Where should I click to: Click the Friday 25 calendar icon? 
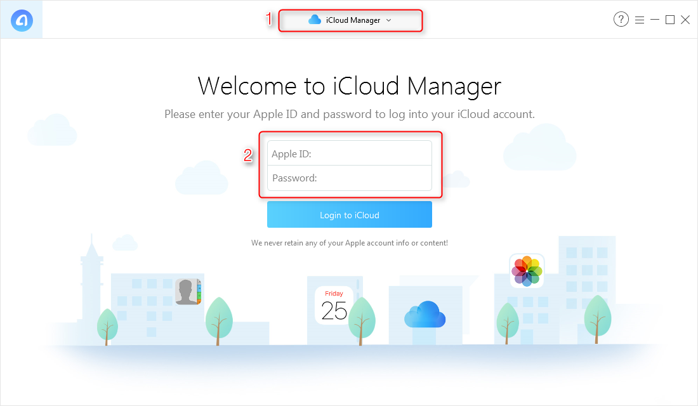click(334, 305)
